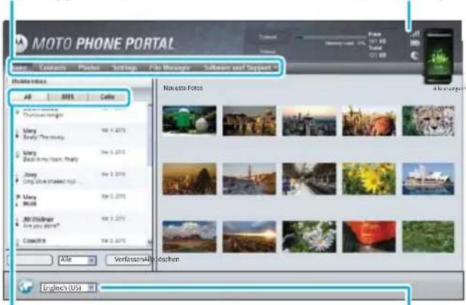Open Jill's message 'Are you alone?'
Viewport: 466px width, 305px height.
[x=81, y=223]
